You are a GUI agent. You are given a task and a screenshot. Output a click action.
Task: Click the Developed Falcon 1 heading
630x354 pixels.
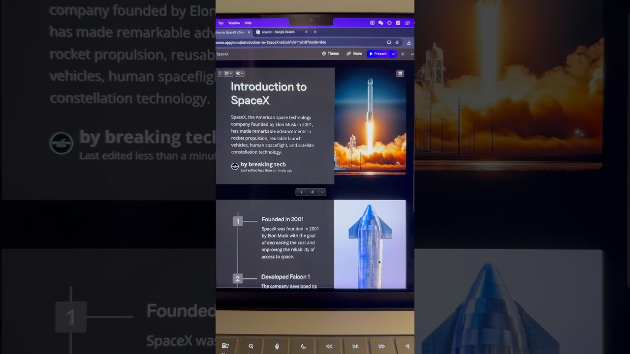coord(285,277)
